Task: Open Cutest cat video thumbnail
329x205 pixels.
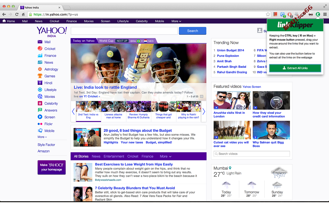Action: pos(232,130)
